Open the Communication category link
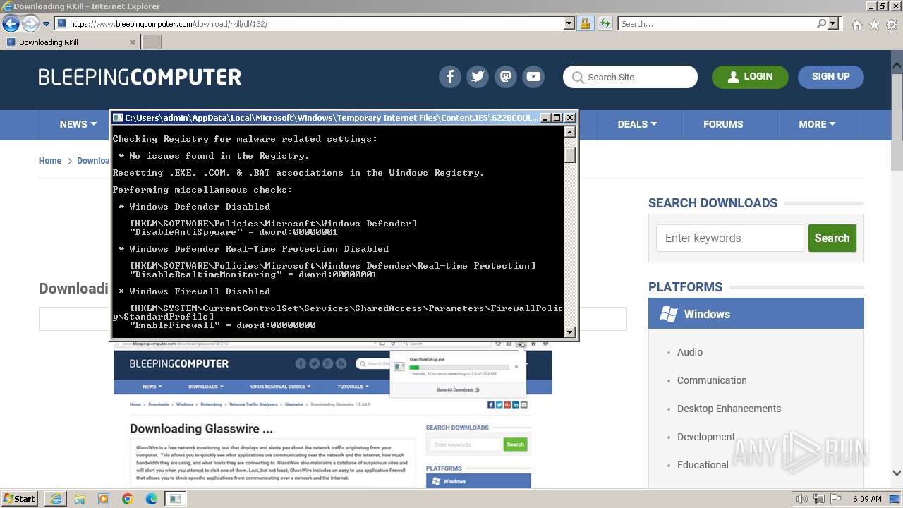Screen dimensions: 903x508 [x=712, y=380]
